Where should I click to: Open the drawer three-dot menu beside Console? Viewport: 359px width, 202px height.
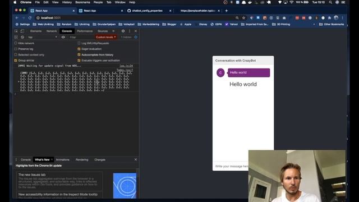click(16, 159)
